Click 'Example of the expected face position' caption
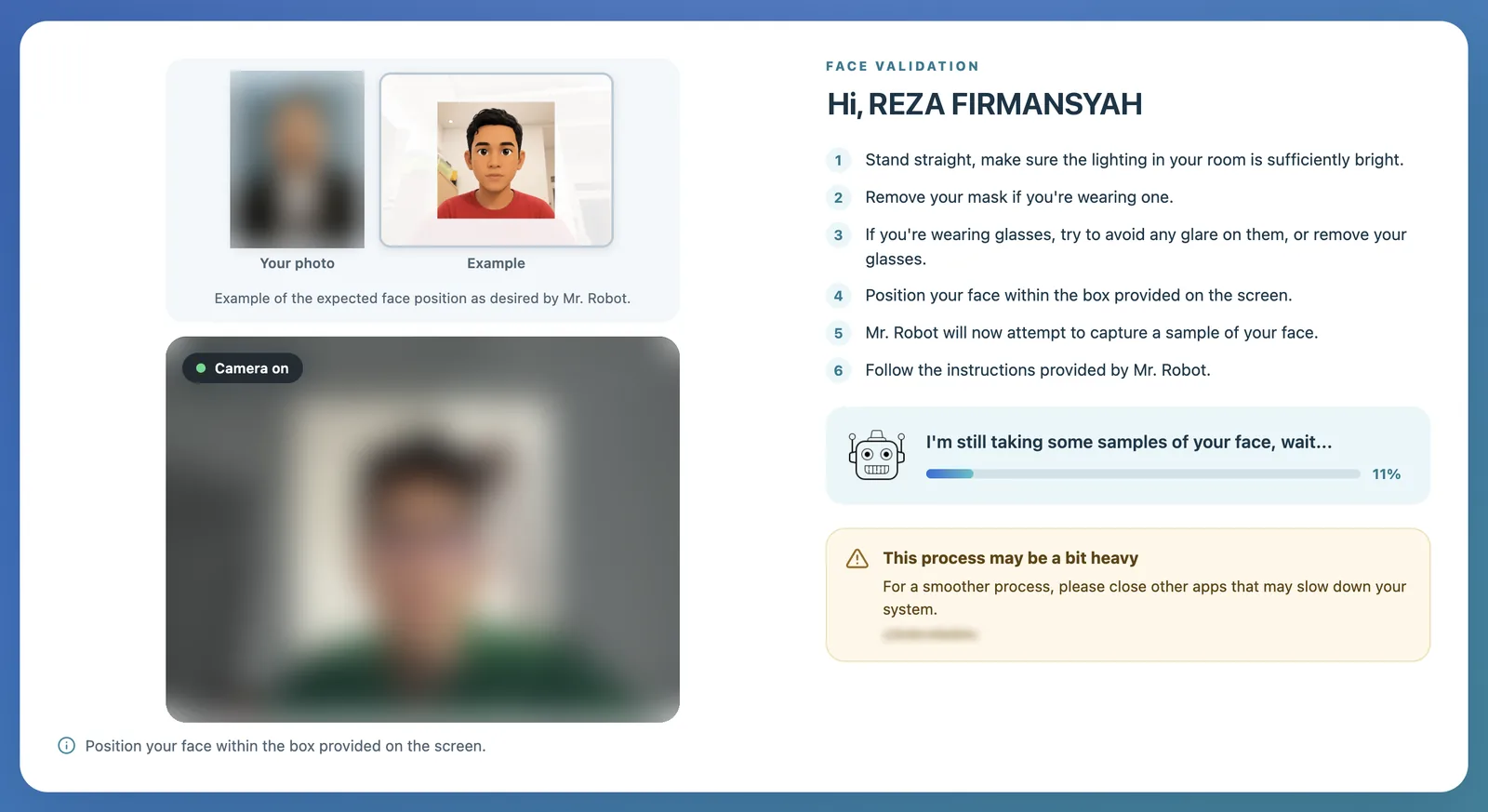Viewport: 1488px width, 812px height. [x=422, y=299]
